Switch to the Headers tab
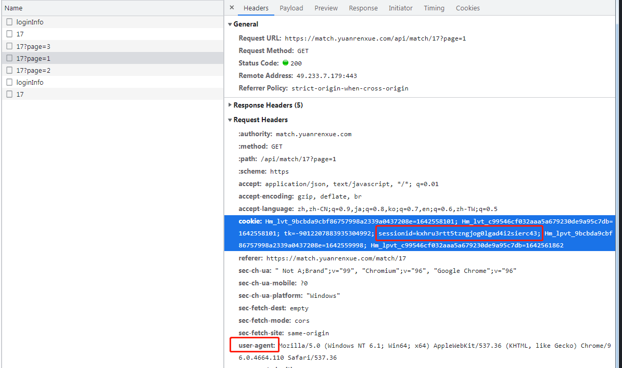The width and height of the screenshot is (622, 368). [256, 8]
